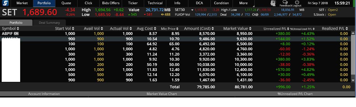This screenshot has height=107, width=356.
Task: Expand the %Unrealized P/L Chart panel
Action: coord(295,94)
